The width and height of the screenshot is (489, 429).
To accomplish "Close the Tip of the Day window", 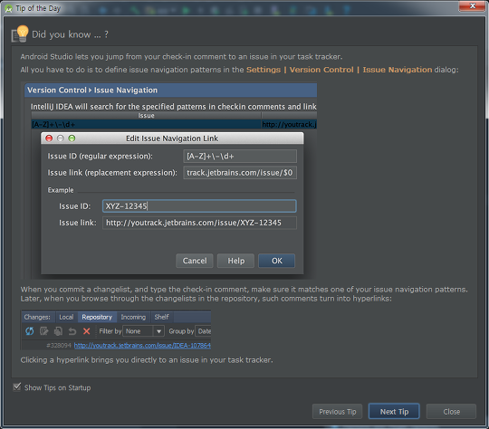I will pos(472,6).
